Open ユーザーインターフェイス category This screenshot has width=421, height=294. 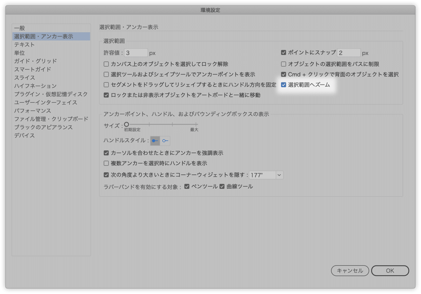click(x=51, y=102)
